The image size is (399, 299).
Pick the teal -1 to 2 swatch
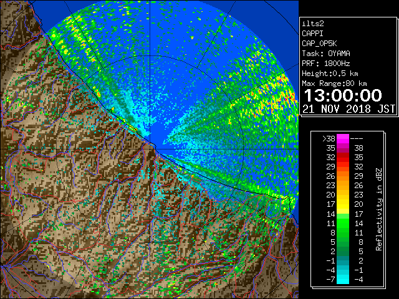coord(343,260)
